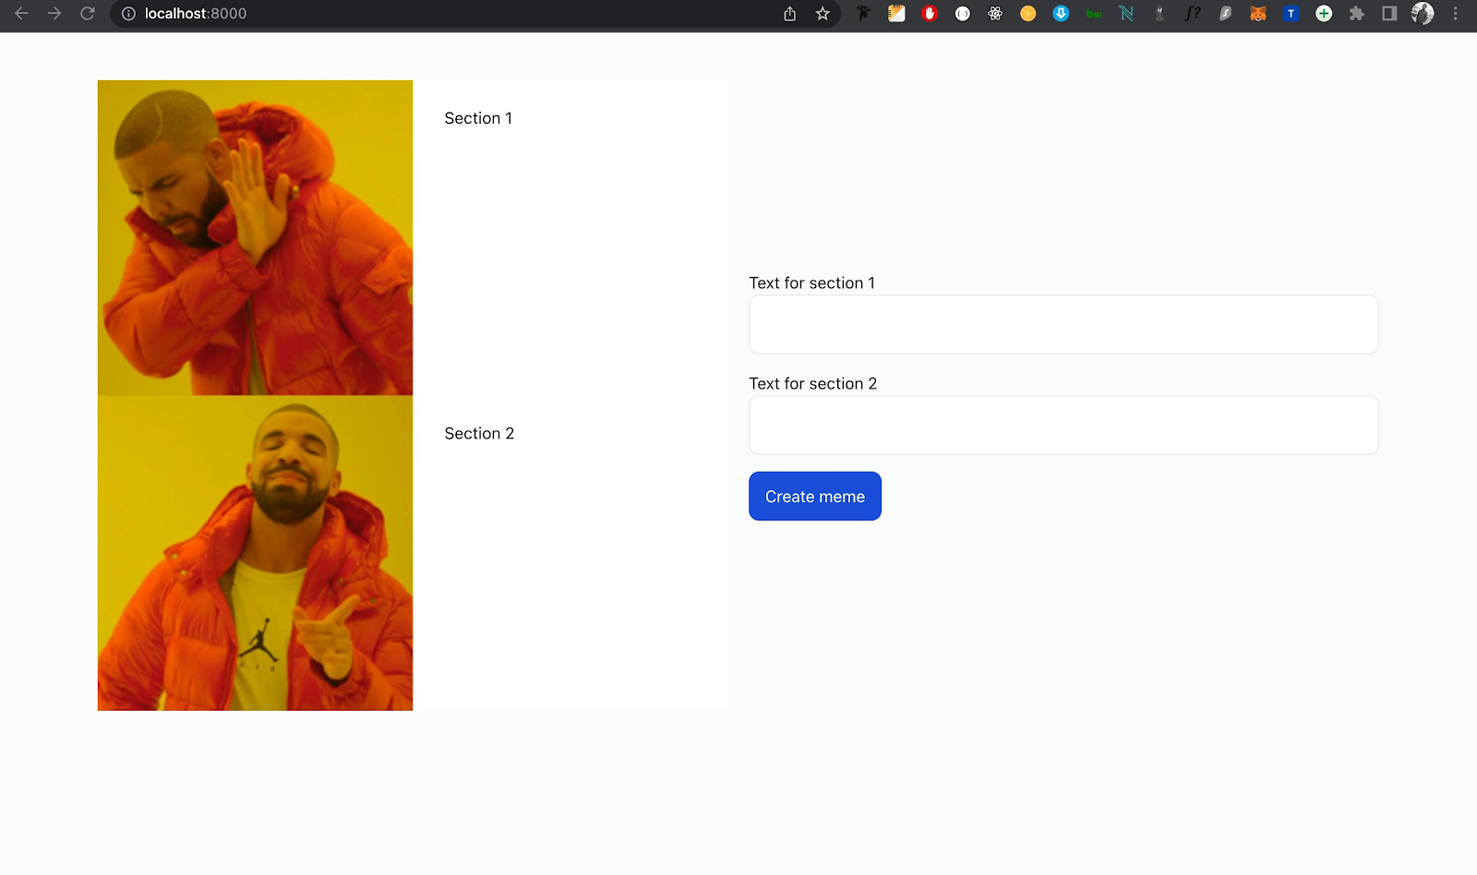
Task: View site information icon next to URL
Action: click(128, 14)
